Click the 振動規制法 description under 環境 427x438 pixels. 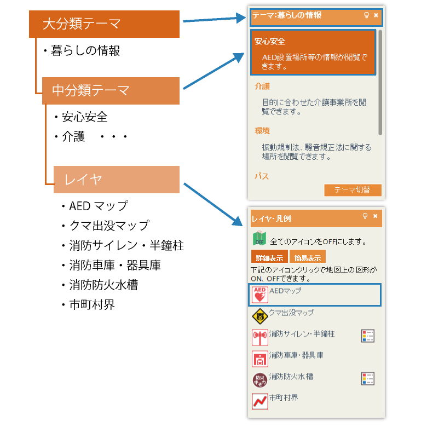[x=316, y=152]
